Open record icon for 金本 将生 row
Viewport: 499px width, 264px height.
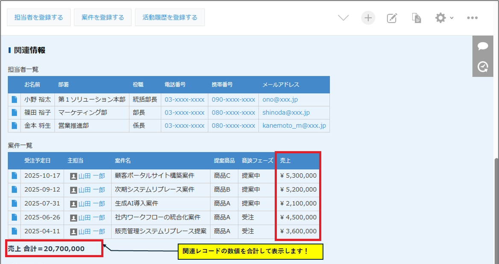pyautogui.click(x=15, y=126)
